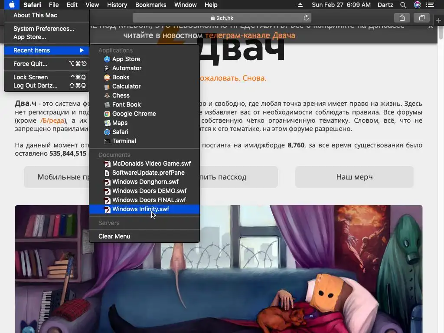Click the total posts number 535,844,515
This screenshot has height=333, width=444.
coord(68,153)
